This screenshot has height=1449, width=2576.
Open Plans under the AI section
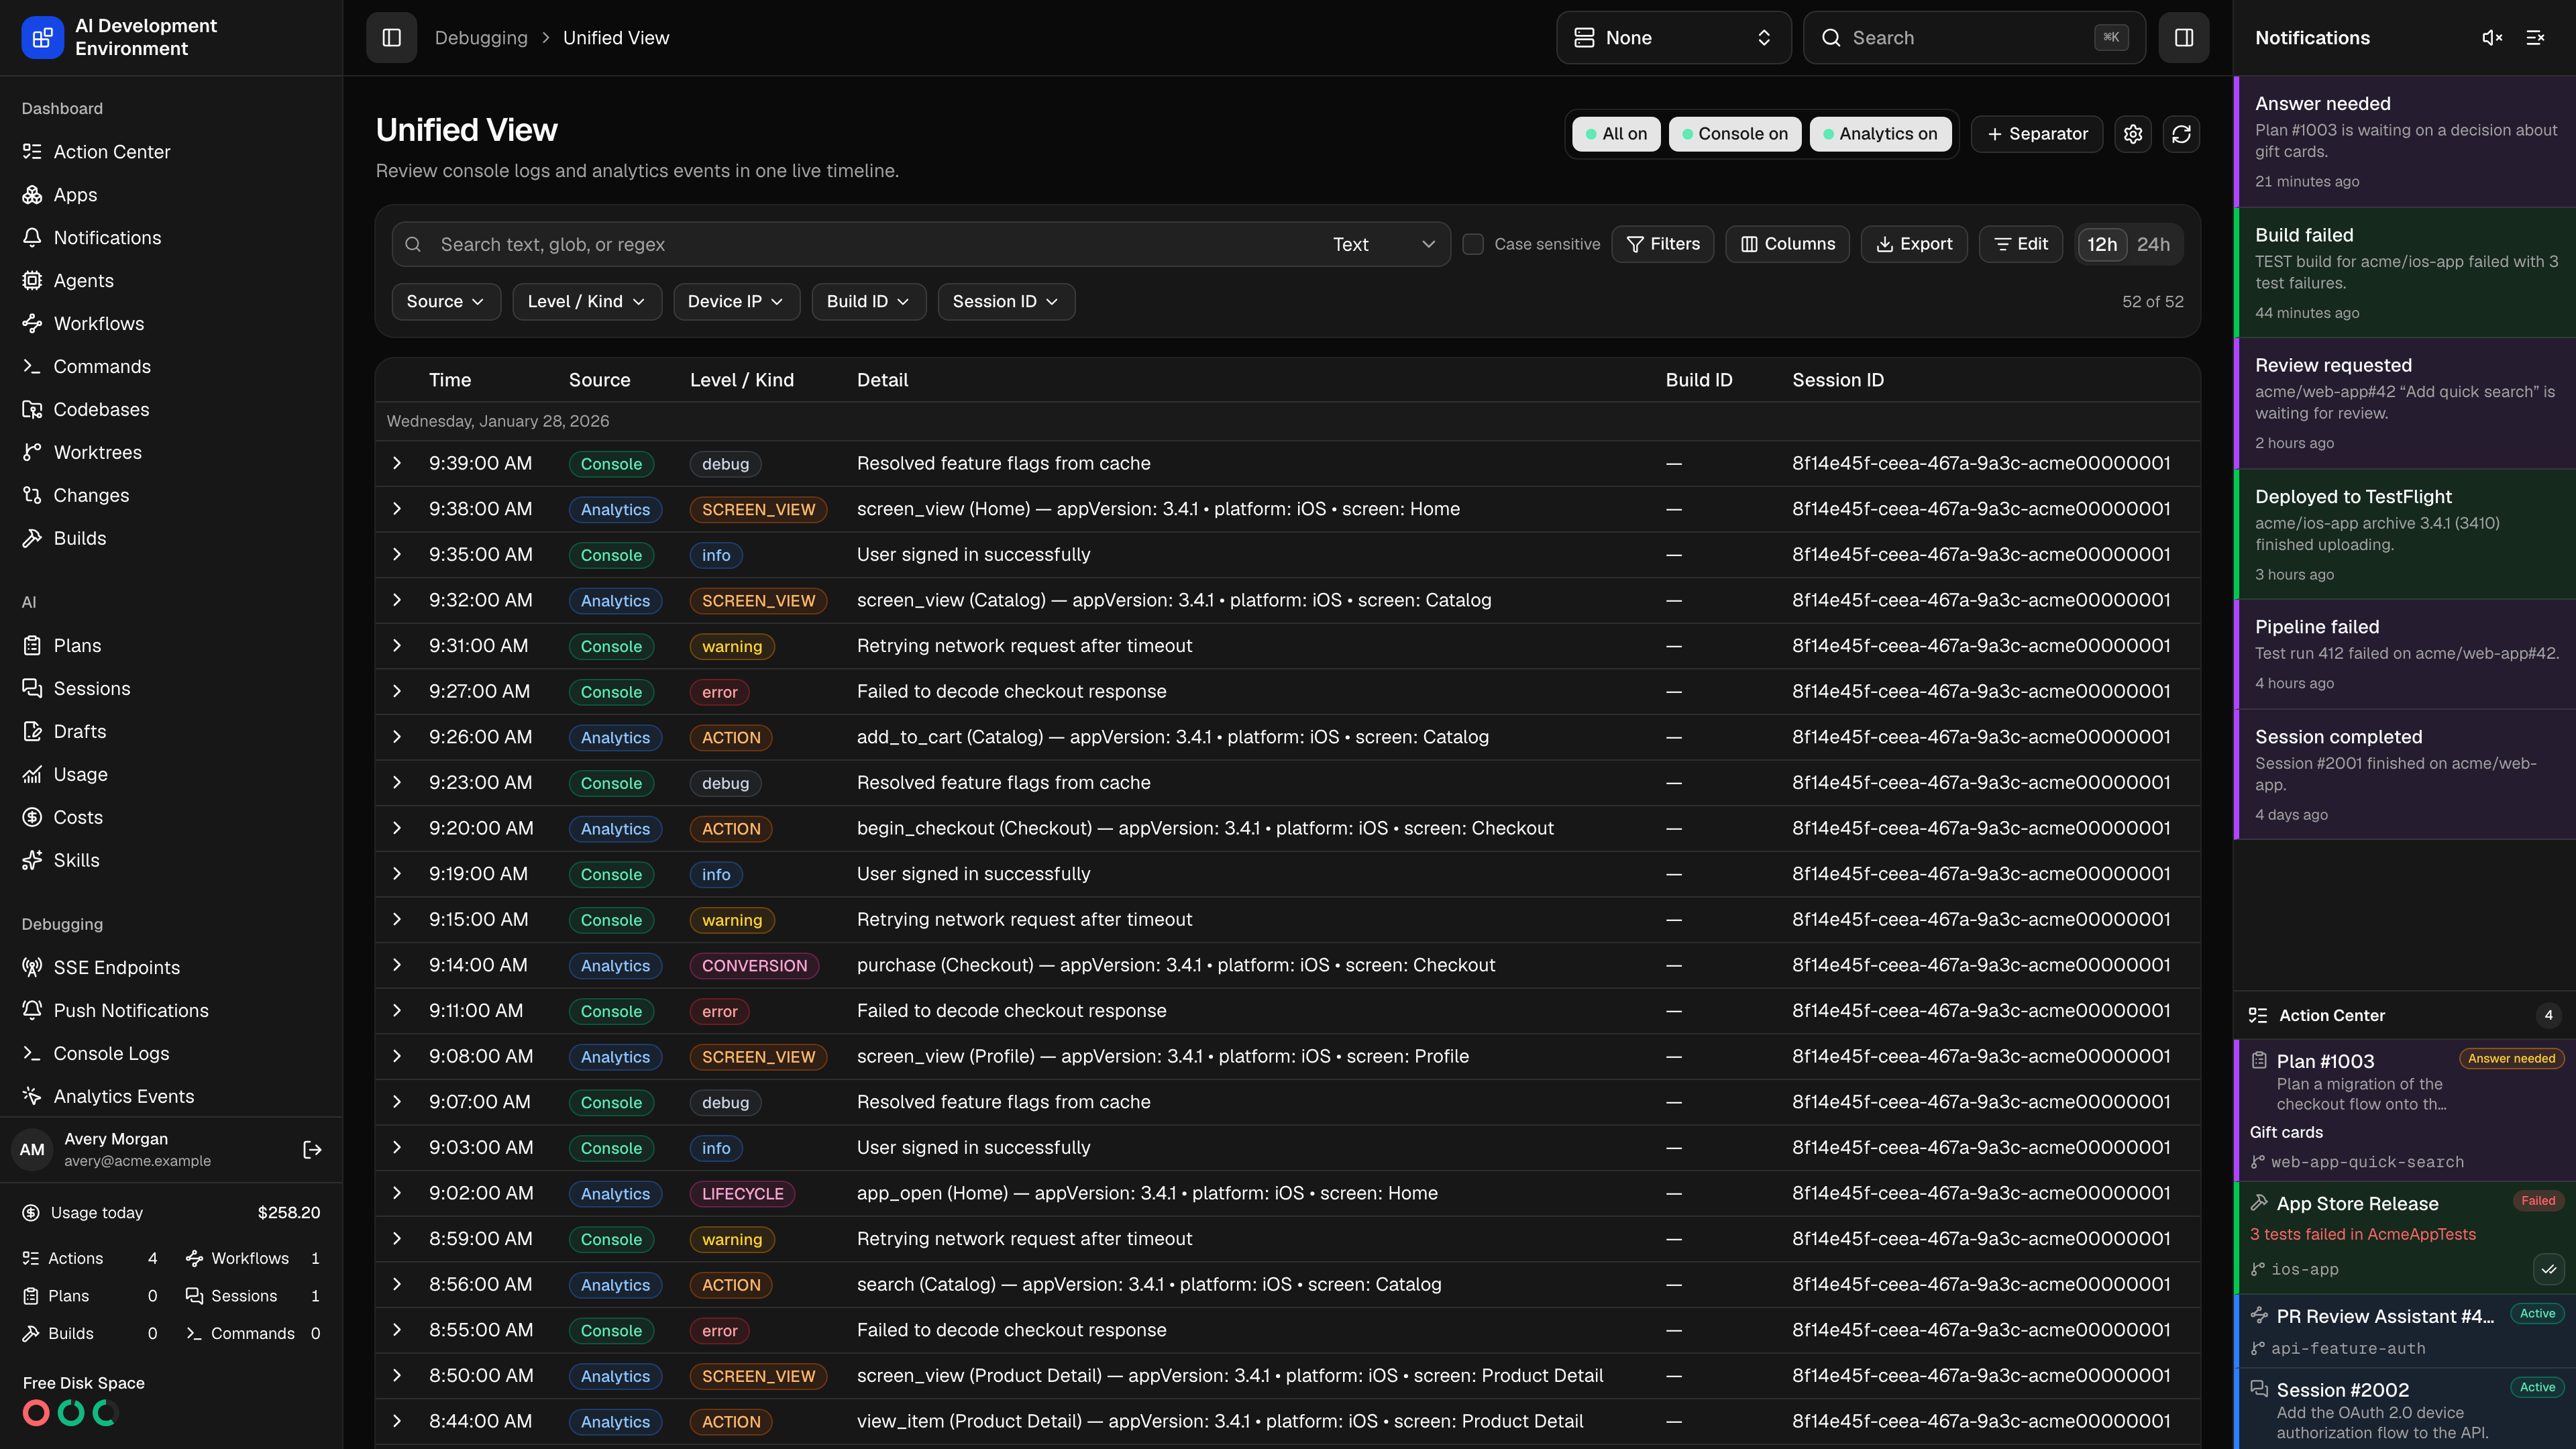pyautogui.click(x=171, y=646)
